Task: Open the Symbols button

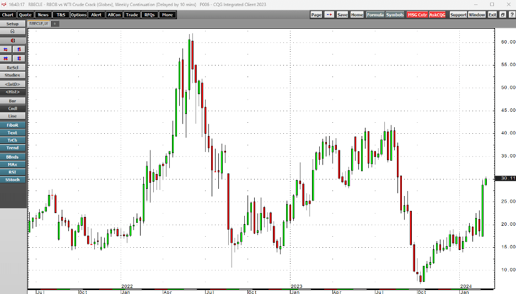Action: click(395, 15)
